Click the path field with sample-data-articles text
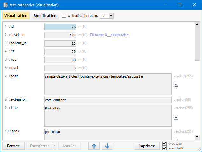The image size is (202, 152). (108, 84)
